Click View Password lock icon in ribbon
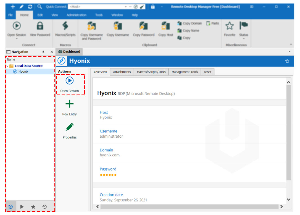This screenshot has width=300, height=215. (x=40, y=26)
